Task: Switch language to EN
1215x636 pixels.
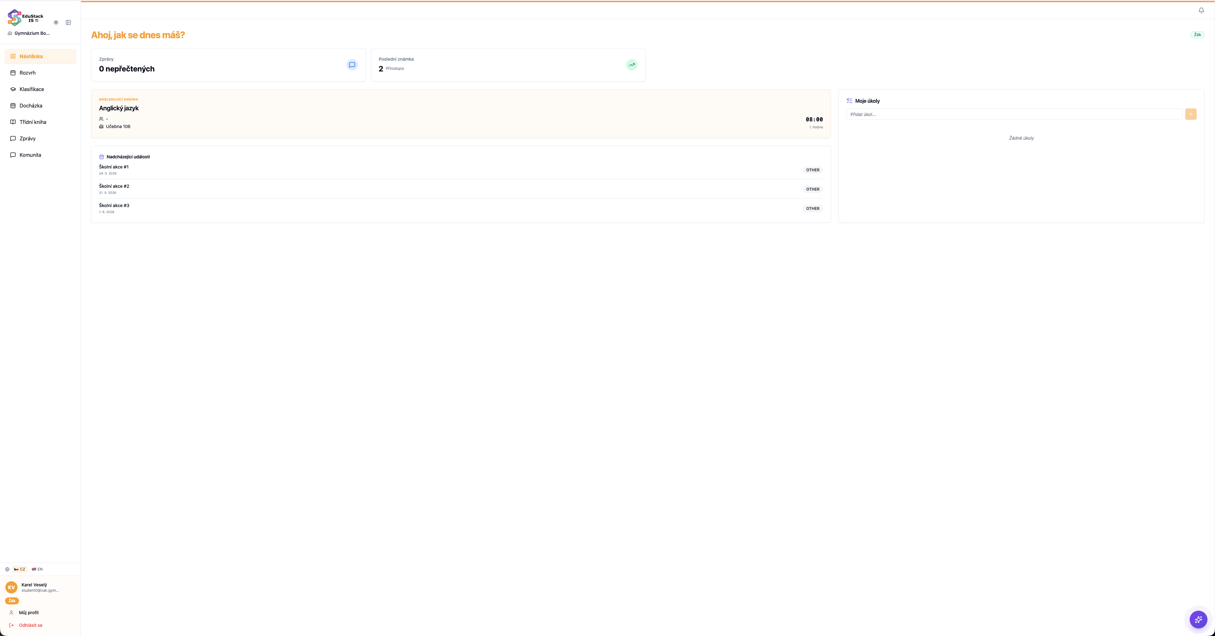Action: click(x=37, y=570)
